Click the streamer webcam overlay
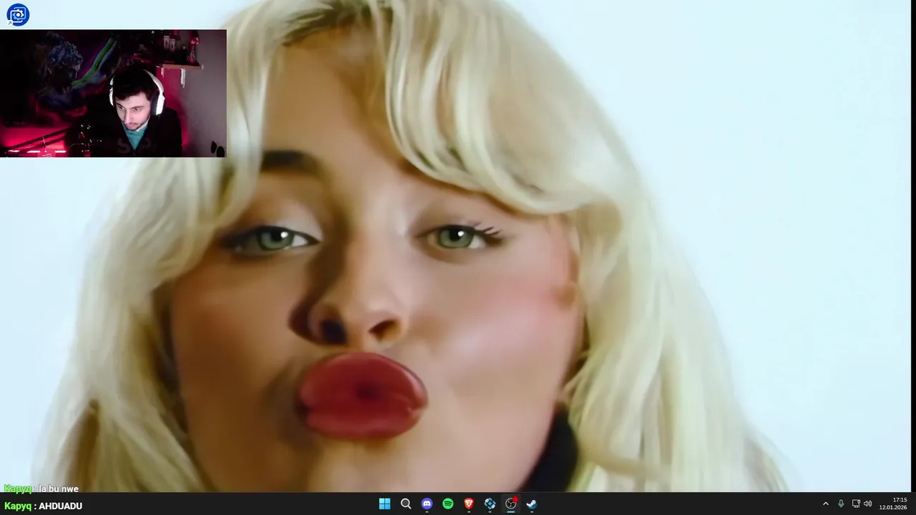 click(x=113, y=93)
